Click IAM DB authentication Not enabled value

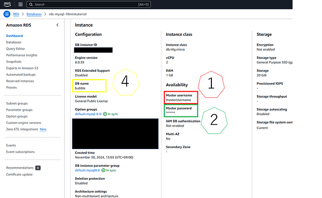click(x=175, y=126)
